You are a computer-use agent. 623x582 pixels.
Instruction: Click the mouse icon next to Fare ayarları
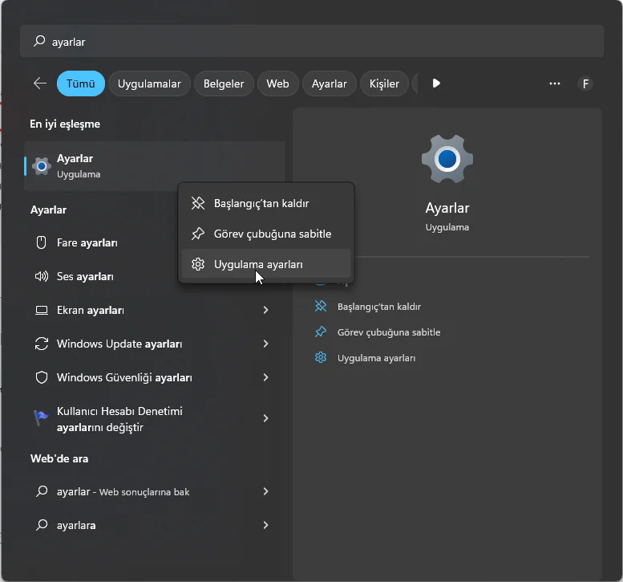pos(42,242)
